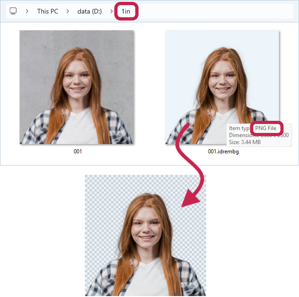Select the 001 image thumbnail with gray background
Image resolution: width=299 pixels, height=297 pixels.
[77, 87]
